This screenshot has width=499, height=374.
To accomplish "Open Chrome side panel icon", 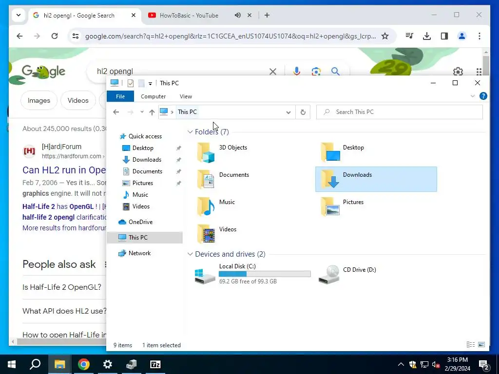I will tap(444, 36).
